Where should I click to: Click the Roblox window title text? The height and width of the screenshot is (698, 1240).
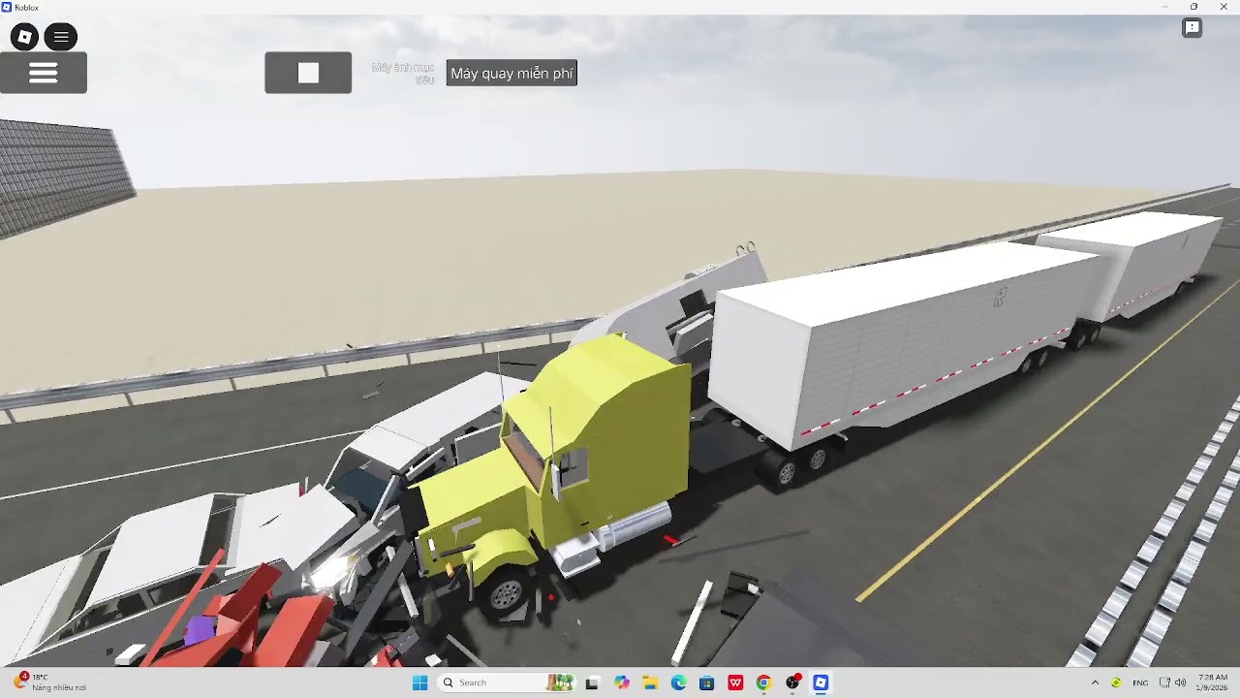(26, 7)
